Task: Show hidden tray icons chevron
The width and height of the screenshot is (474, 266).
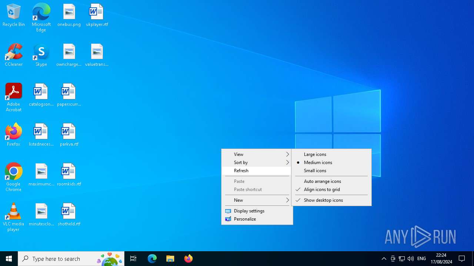Action: (x=384, y=259)
